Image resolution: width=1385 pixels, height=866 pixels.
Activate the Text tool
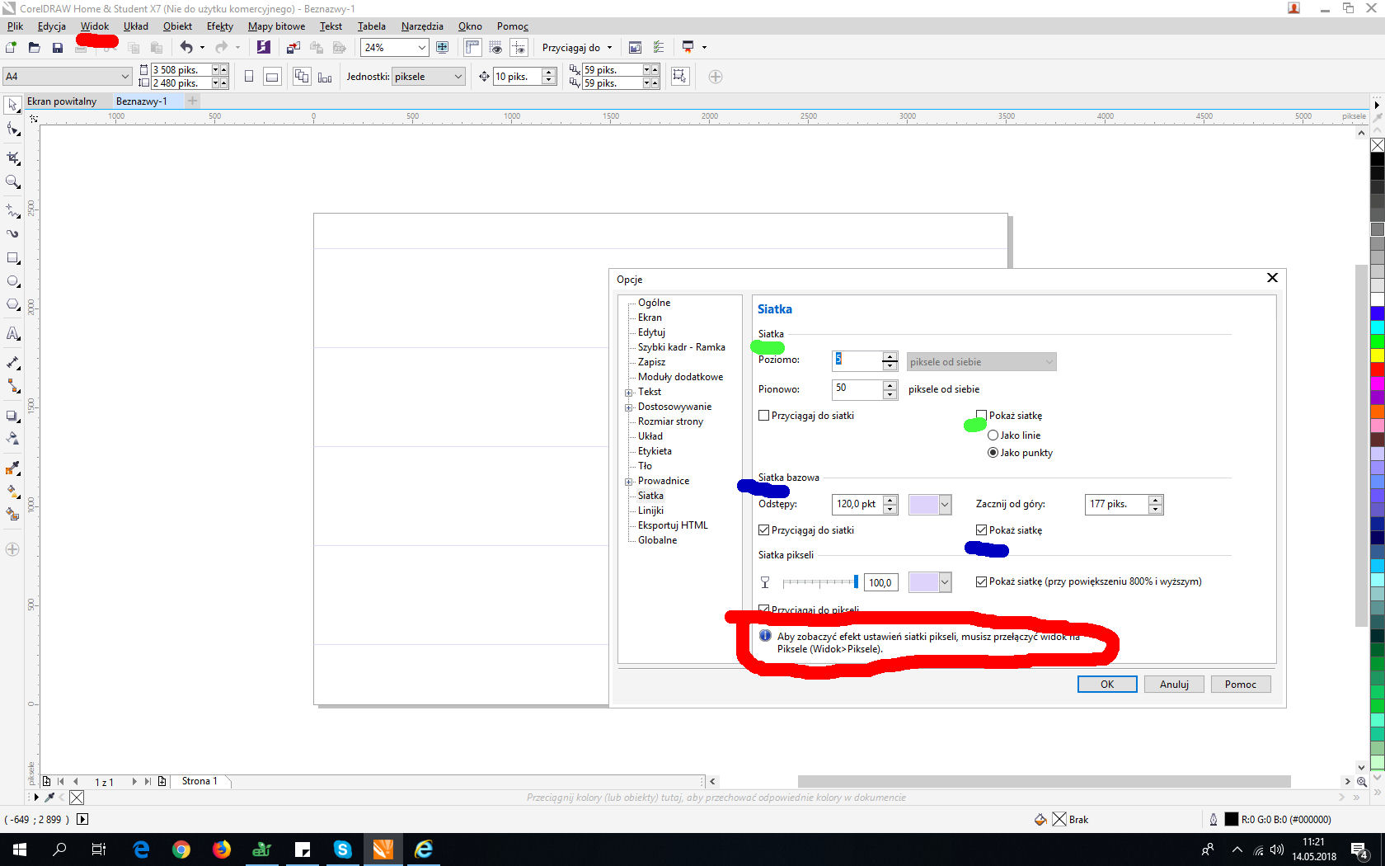12,334
